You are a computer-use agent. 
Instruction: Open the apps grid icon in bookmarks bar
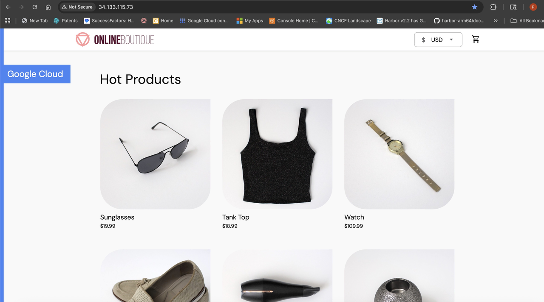(7, 20)
